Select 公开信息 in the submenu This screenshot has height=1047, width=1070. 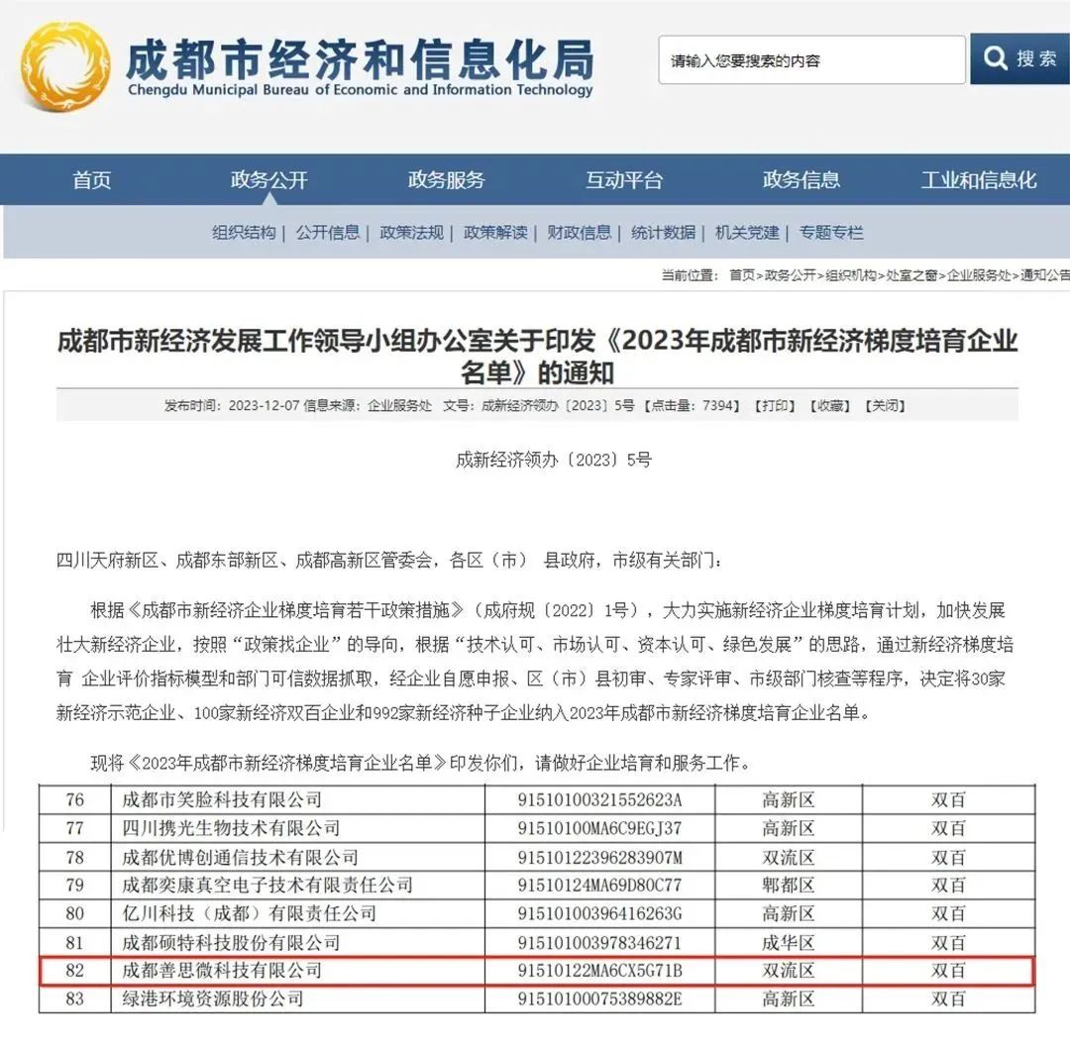pyautogui.click(x=328, y=233)
